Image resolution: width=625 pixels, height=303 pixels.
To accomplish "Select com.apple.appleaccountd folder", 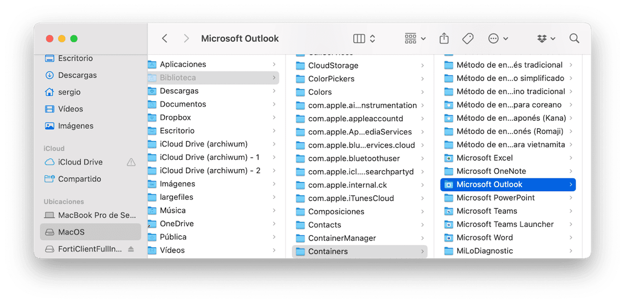I will tap(360, 119).
